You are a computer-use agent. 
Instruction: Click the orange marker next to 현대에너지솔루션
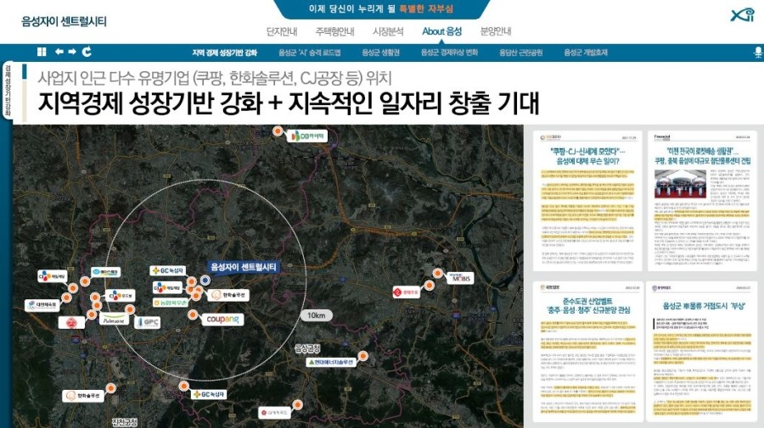(362, 357)
